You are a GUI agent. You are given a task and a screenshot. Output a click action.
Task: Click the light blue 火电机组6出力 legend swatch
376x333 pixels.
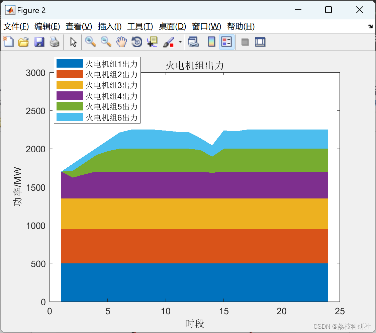(x=70, y=117)
